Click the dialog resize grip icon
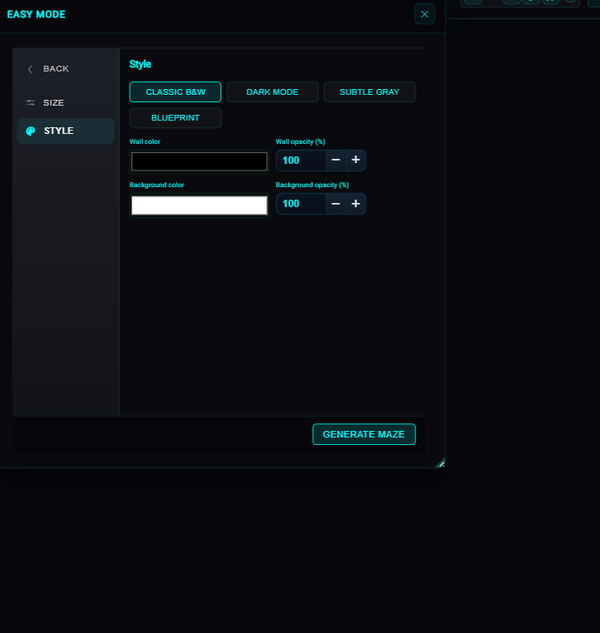Image resolution: width=600 pixels, height=633 pixels. tap(440, 463)
